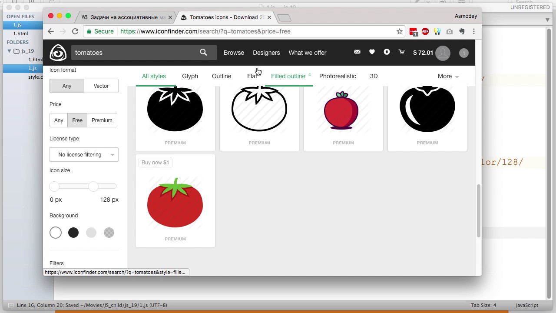Select Any icon format
Image resolution: width=556 pixels, height=313 pixels.
point(66,86)
